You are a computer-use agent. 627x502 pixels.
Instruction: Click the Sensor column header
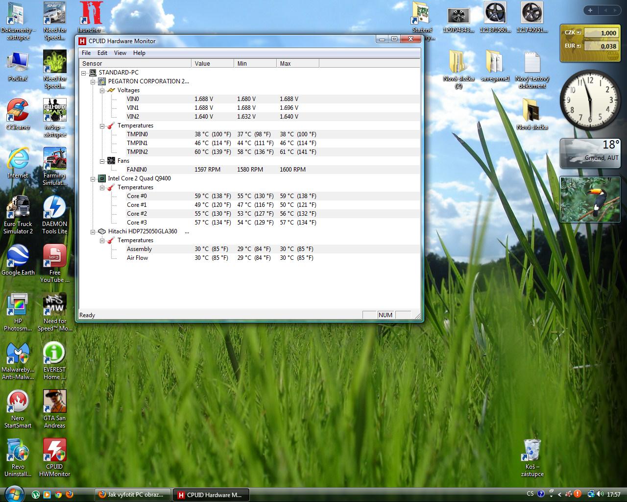pos(135,63)
